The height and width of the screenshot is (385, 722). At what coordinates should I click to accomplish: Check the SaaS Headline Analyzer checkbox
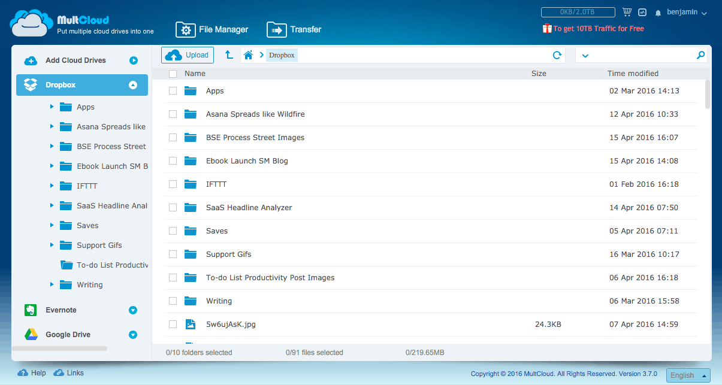tap(173, 208)
